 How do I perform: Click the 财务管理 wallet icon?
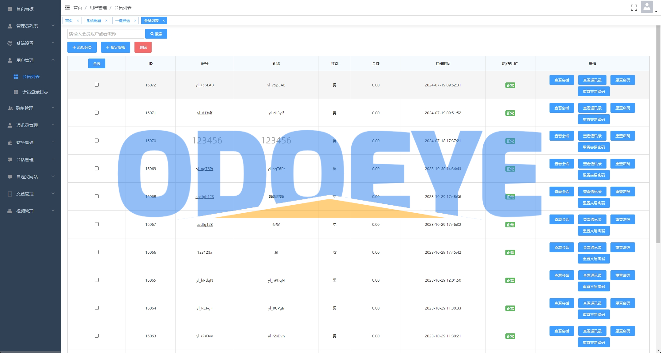tap(10, 142)
